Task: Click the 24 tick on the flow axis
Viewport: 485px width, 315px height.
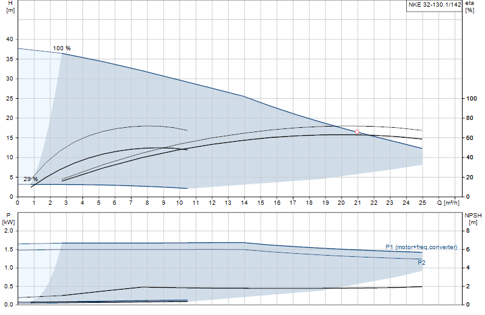Action: coord(406,203)
